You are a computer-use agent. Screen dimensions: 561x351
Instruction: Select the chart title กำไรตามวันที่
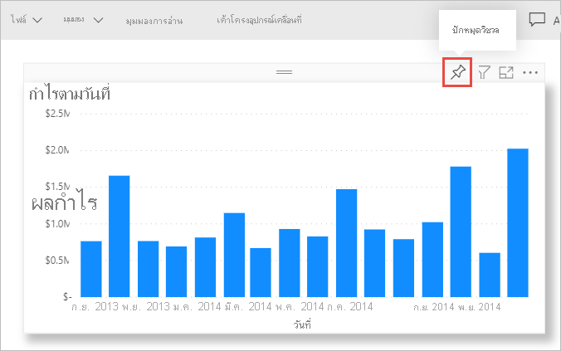click(70, 94)
